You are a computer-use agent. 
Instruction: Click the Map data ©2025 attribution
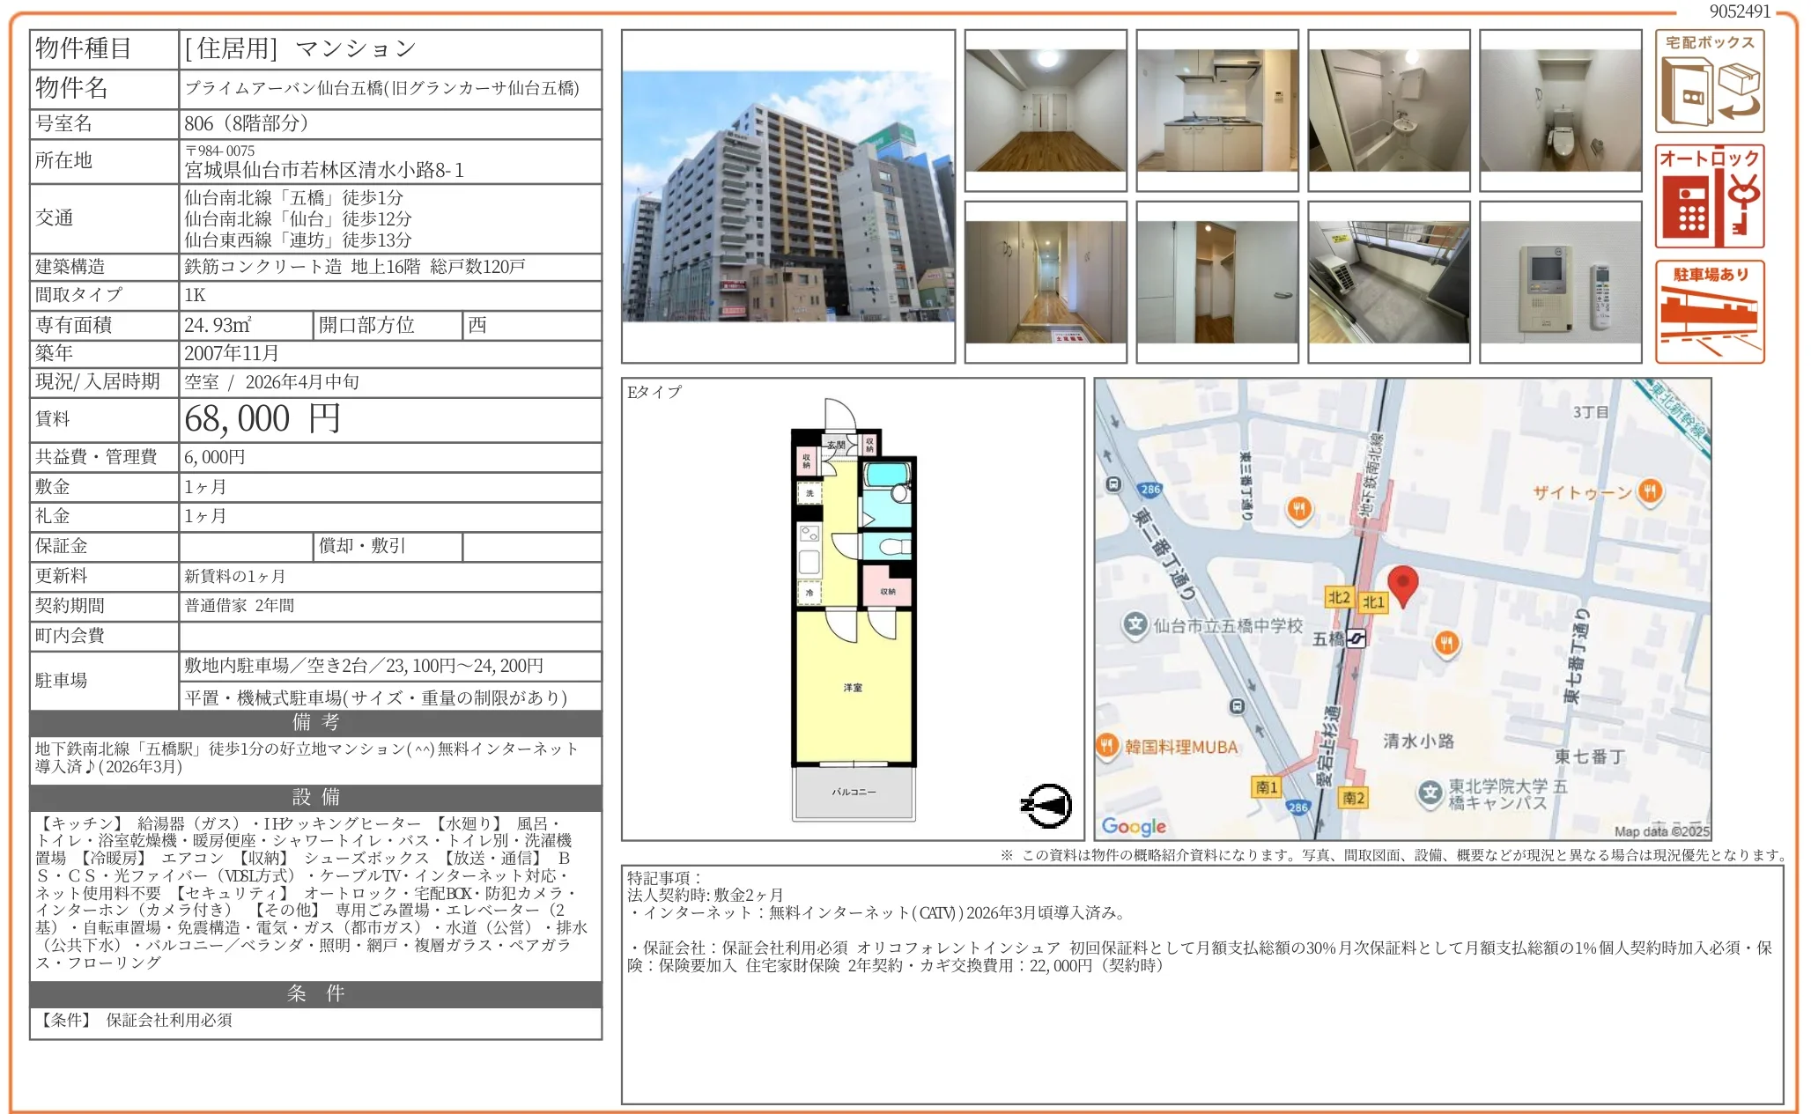(x=1662, y=830)
